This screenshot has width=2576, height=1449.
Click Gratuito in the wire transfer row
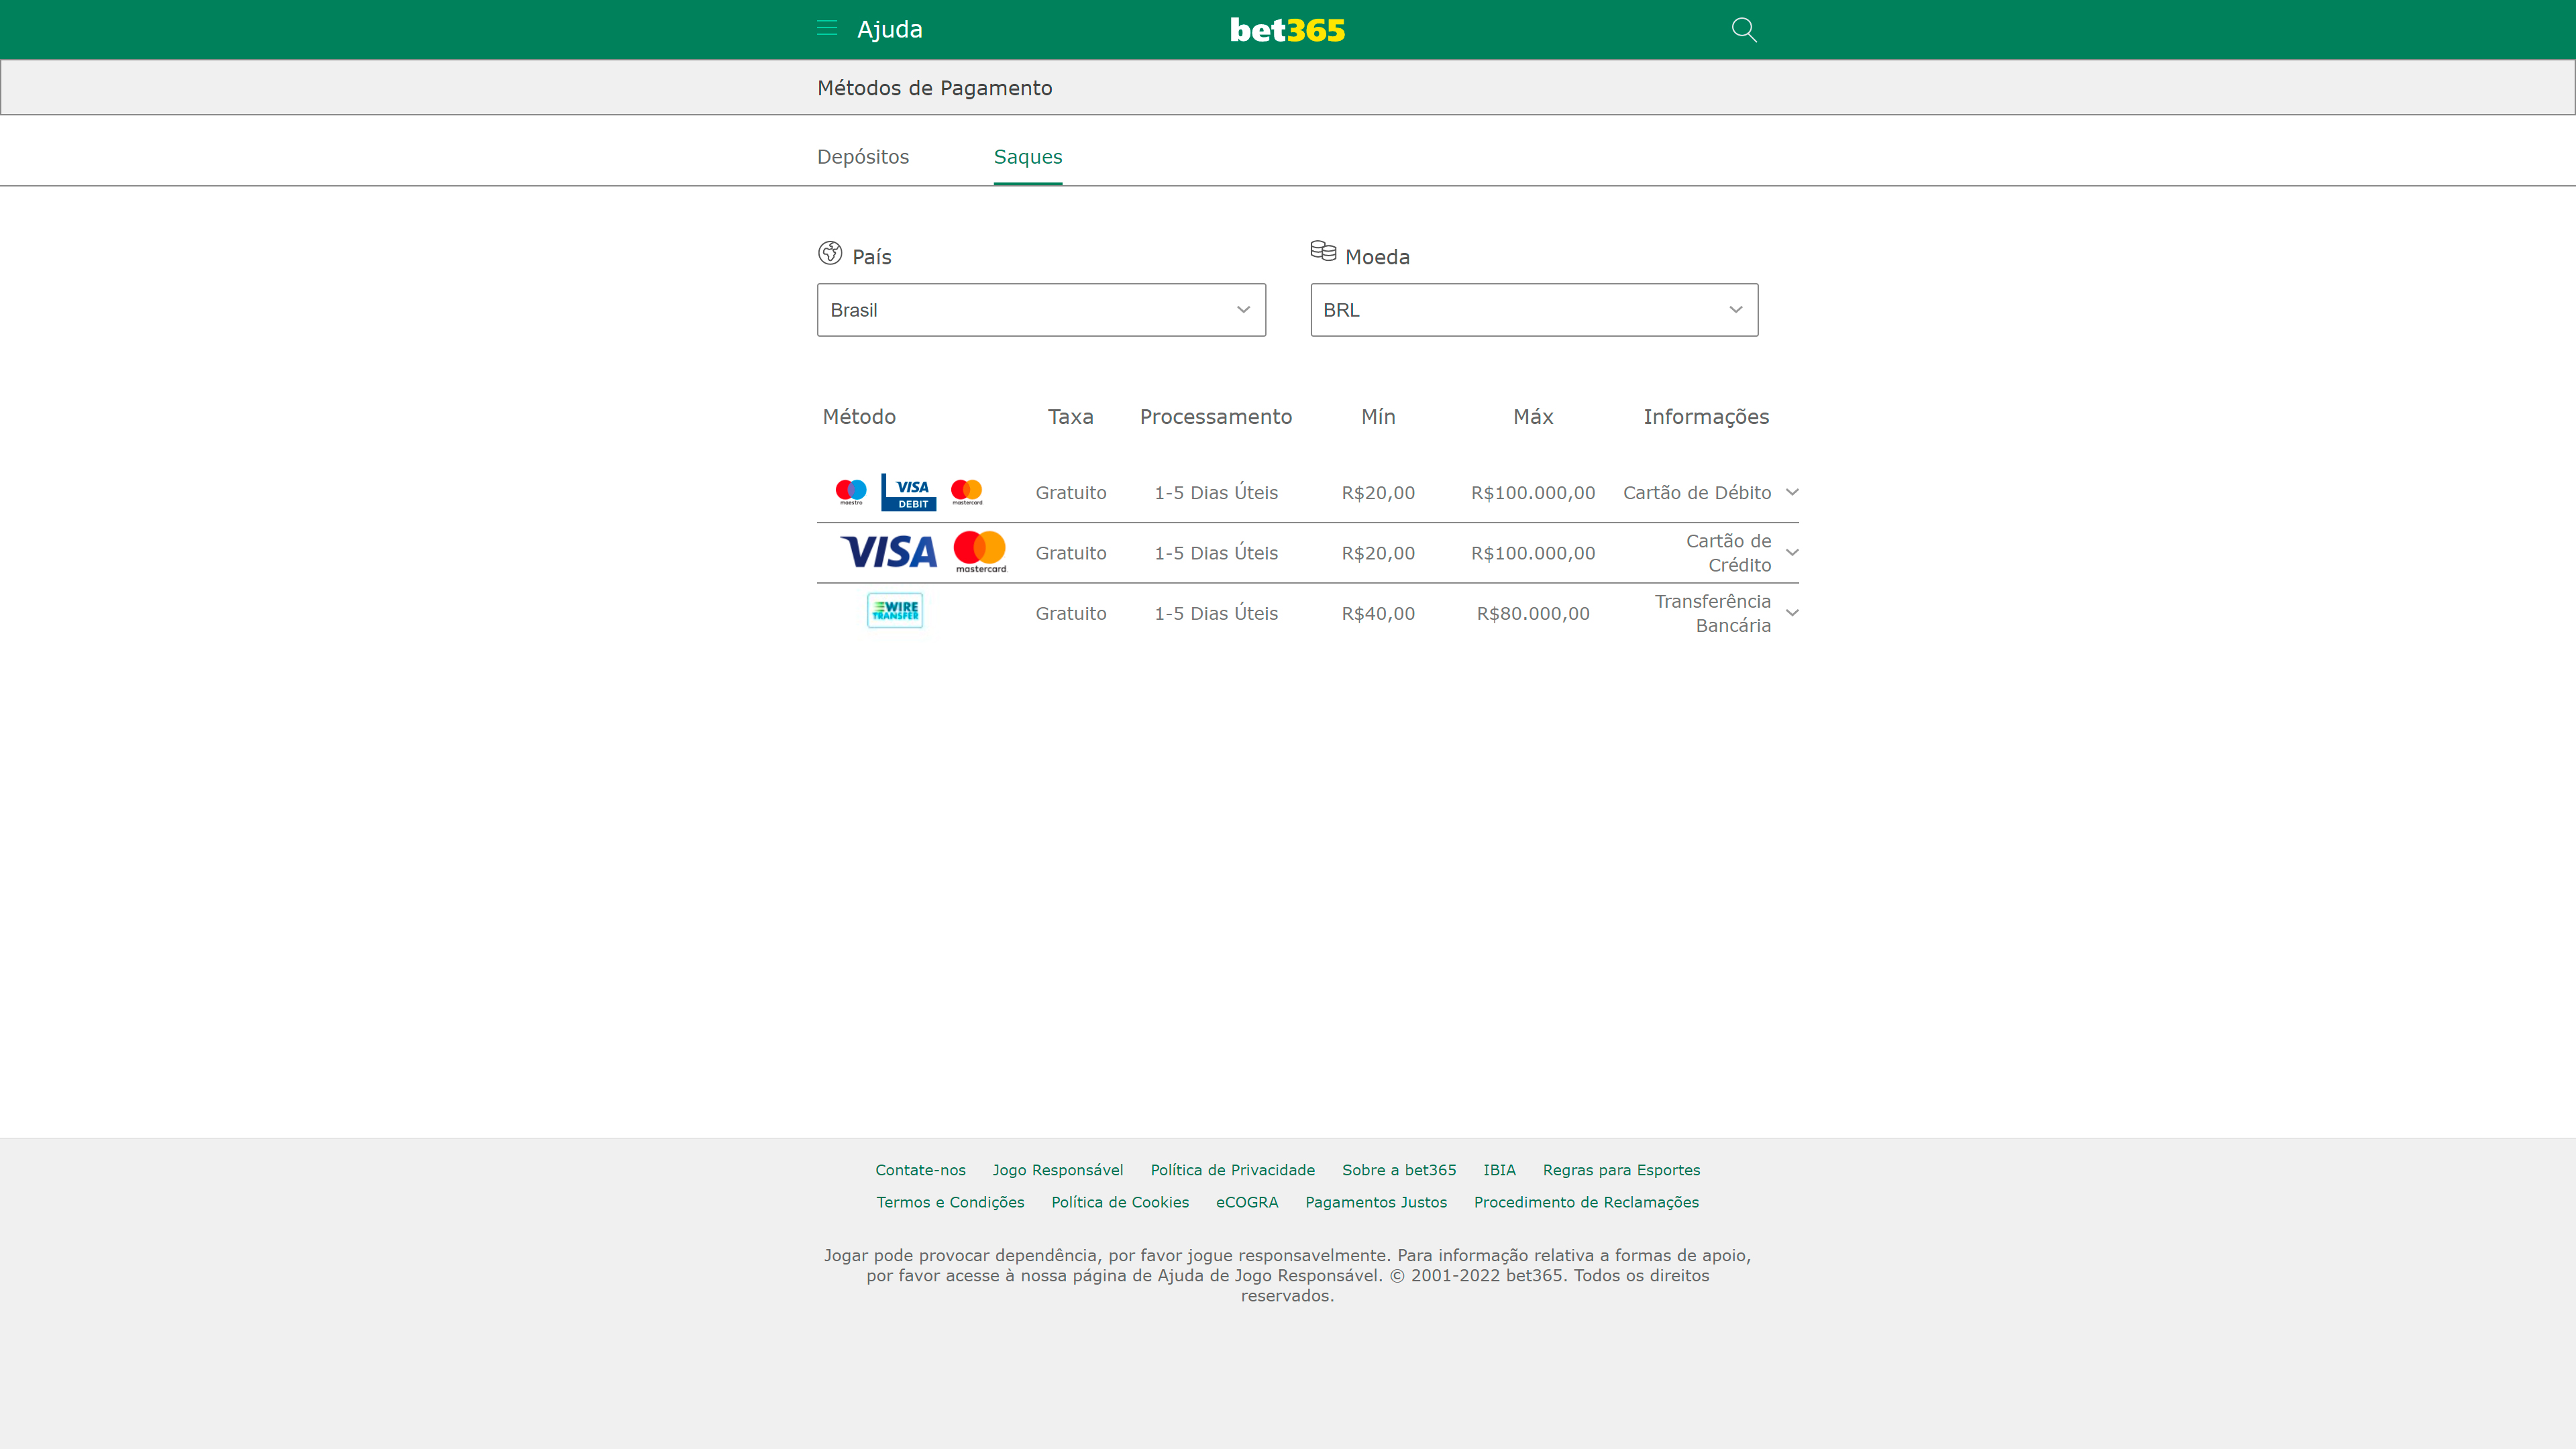(1070, 613)
